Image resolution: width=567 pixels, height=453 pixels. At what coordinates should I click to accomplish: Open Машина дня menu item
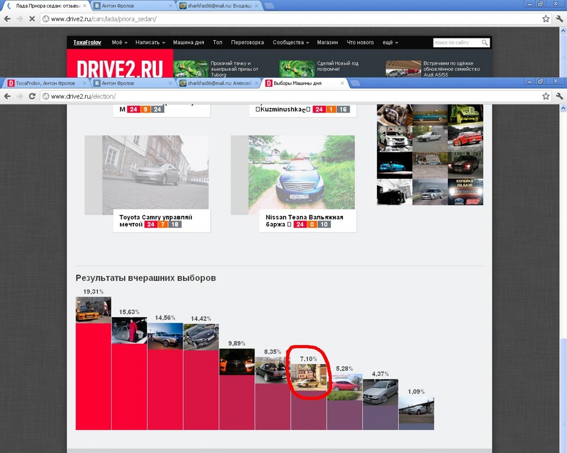coord(188,42)
